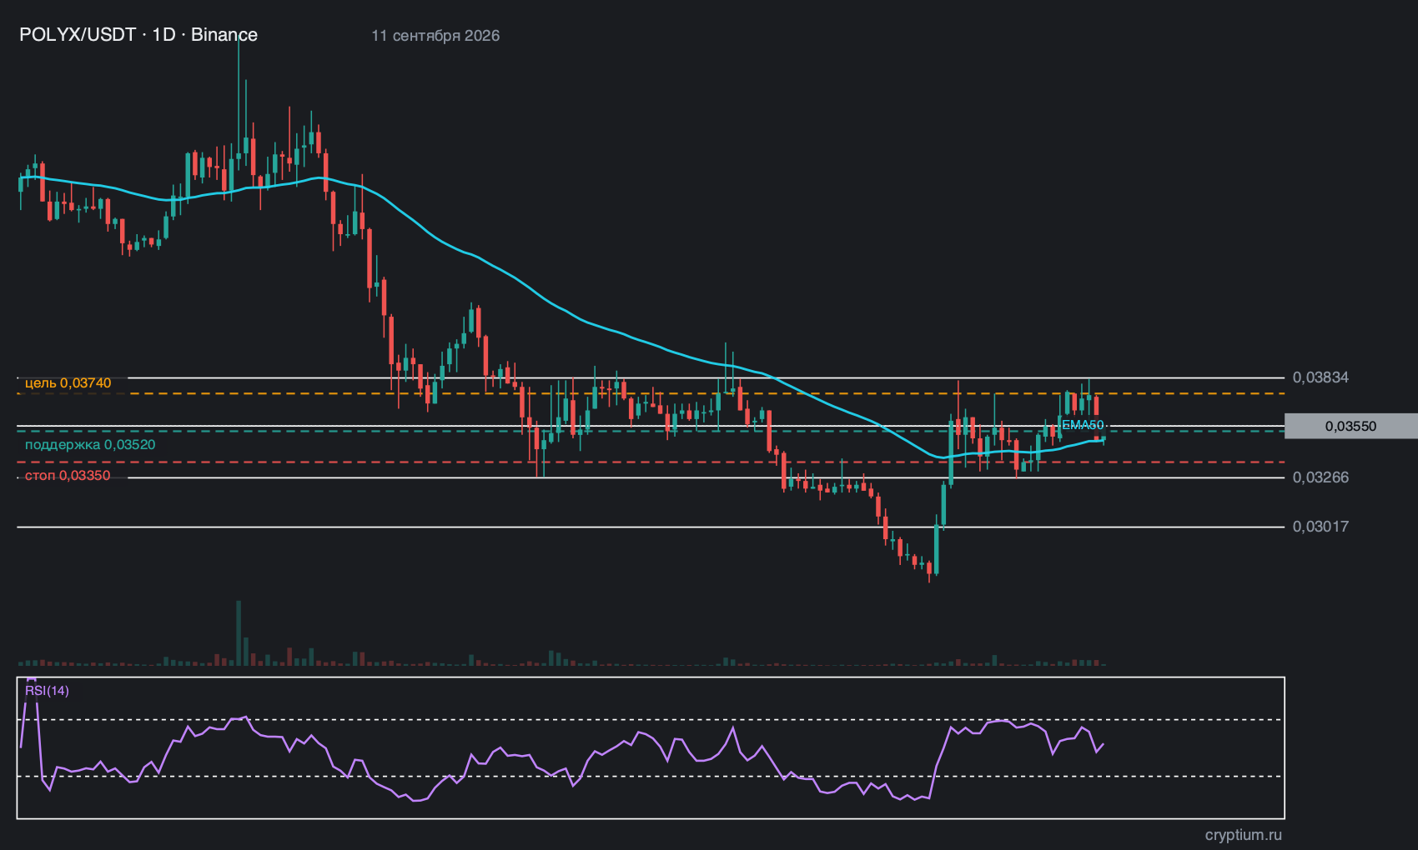Select the RSI(14) indicator label
The height and width of the screenshot is (850, 1418).
coord(47,691)
